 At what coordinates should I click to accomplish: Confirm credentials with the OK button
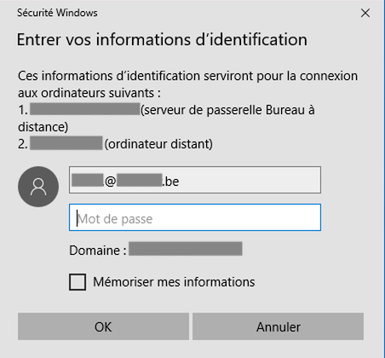[103, 326]
